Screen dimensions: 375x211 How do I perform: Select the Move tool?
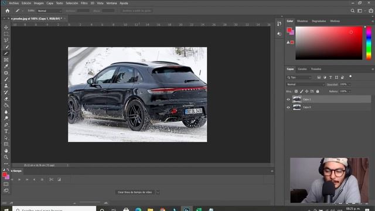coord(6,28)
